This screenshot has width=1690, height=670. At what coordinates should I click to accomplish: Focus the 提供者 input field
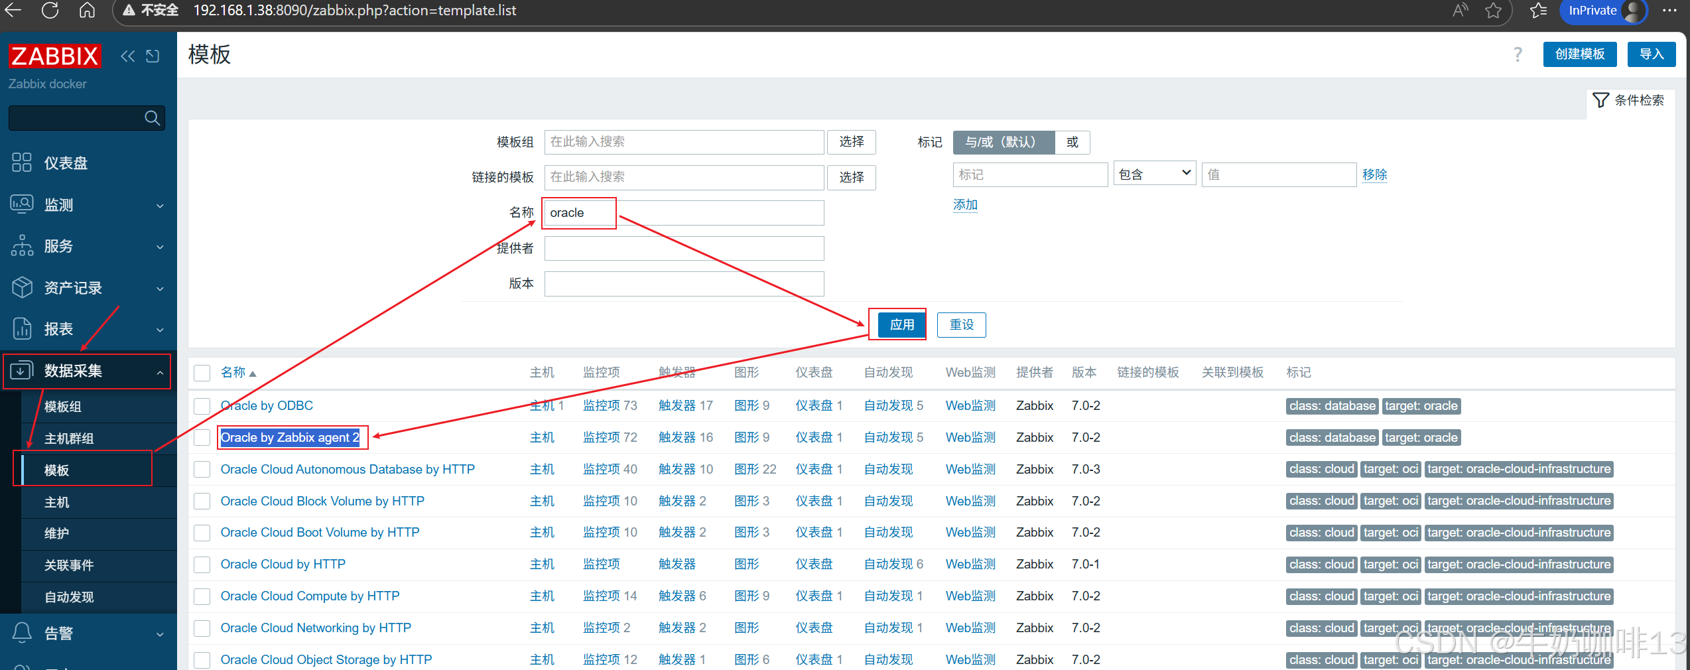(684, 248)
